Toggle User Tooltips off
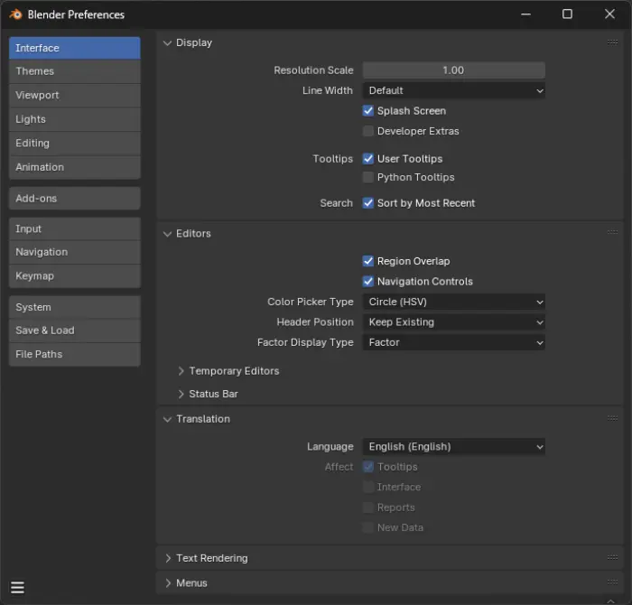The height and width of the screenshot is (605, 632). click(x=368, y=159)
